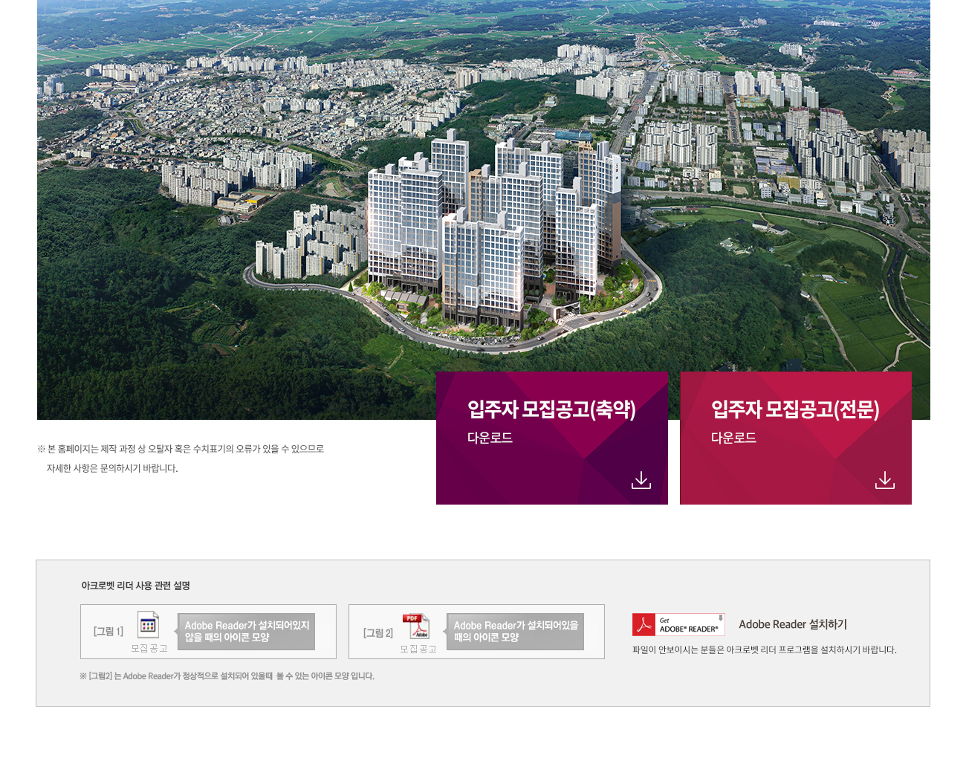Open the Adobe Reader 설치하기 link
Screen dimensions: 966x784
click(x=793, y=624)
